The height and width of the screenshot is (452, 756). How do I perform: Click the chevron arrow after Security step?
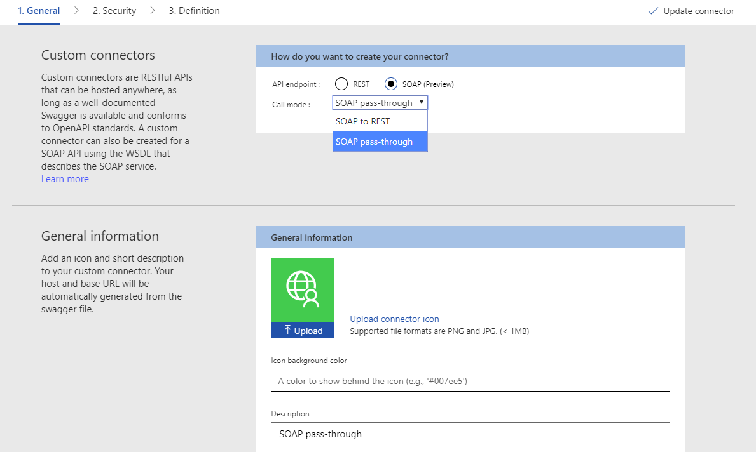[153, 11]
